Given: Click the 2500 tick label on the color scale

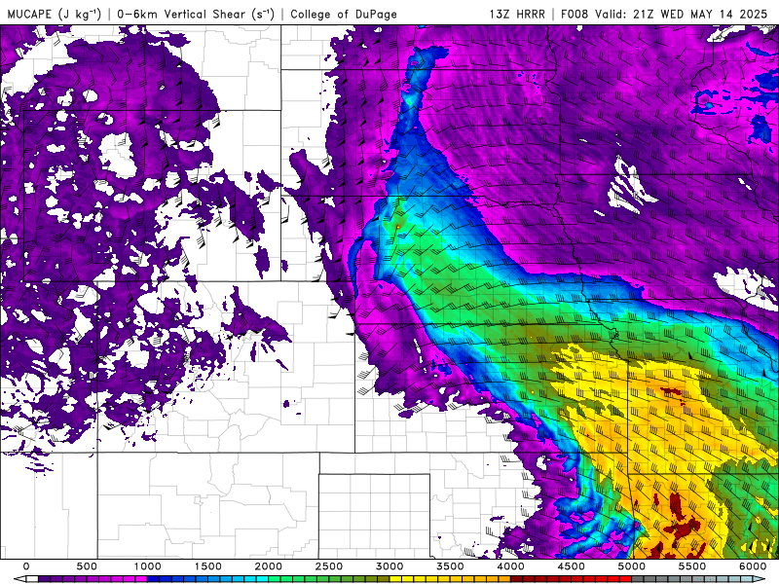Looking at the screenshot, I should click(x=329, y=566).
